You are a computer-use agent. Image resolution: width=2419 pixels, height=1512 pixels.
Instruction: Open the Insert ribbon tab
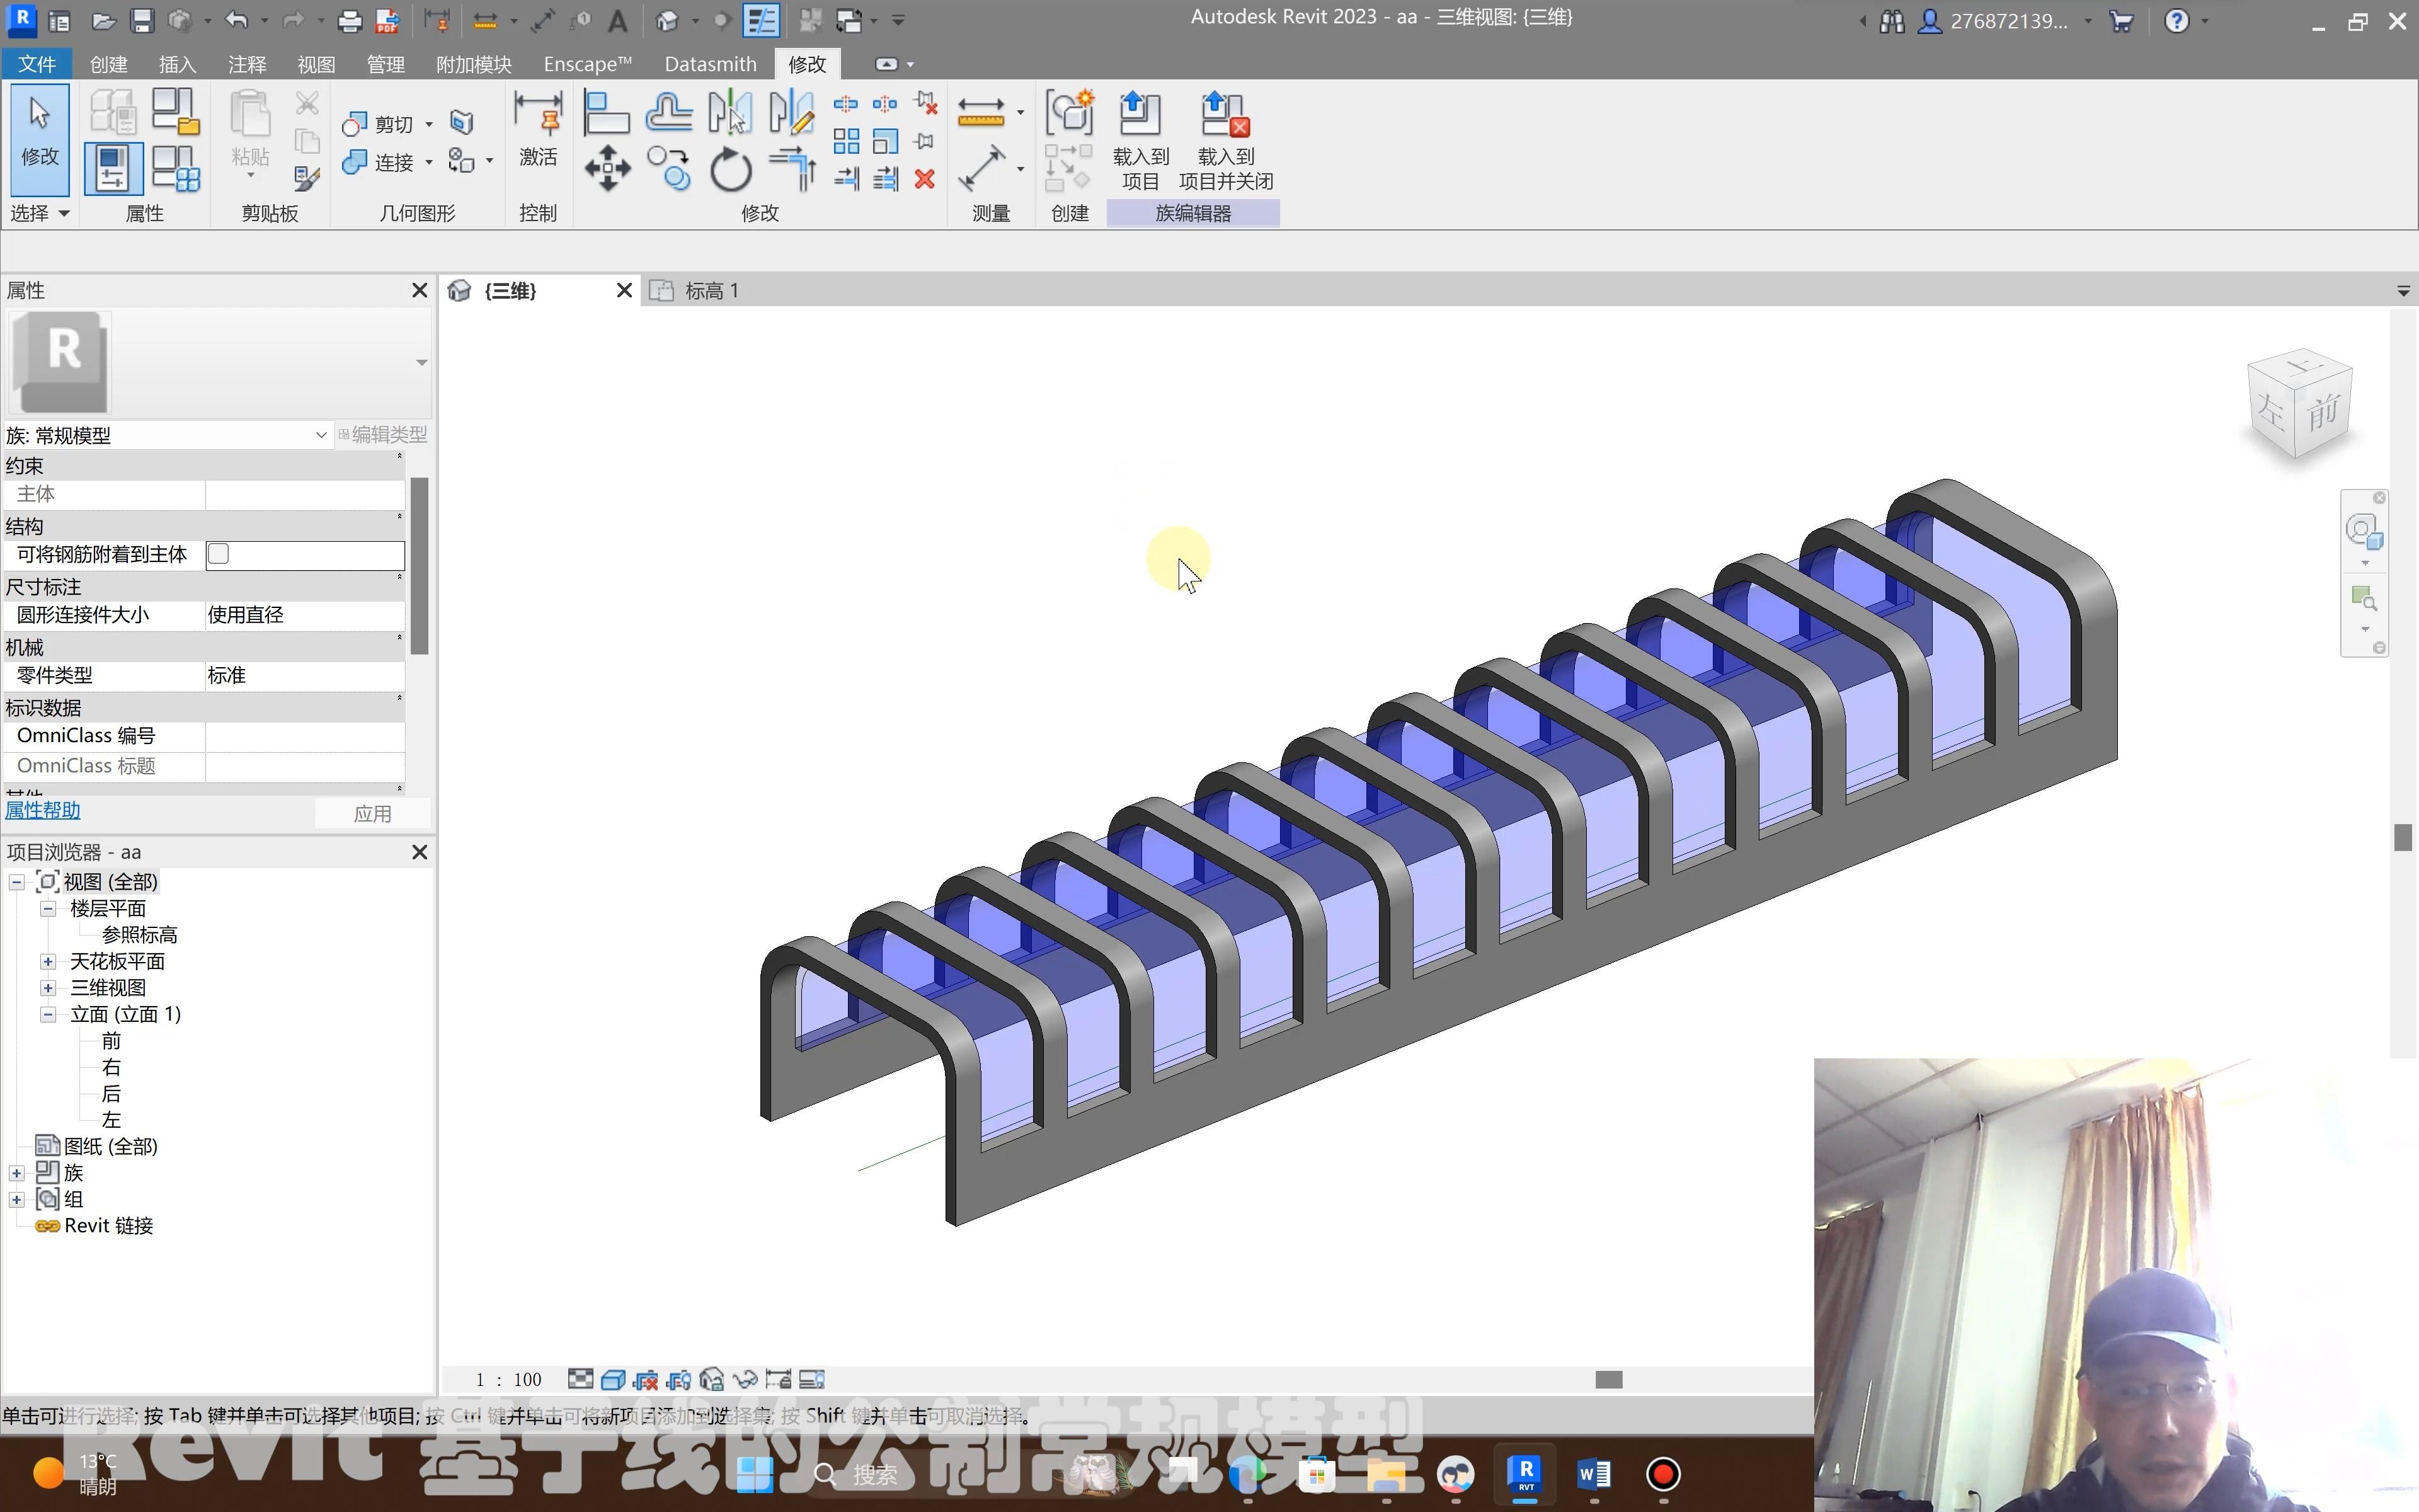point(177,64)
